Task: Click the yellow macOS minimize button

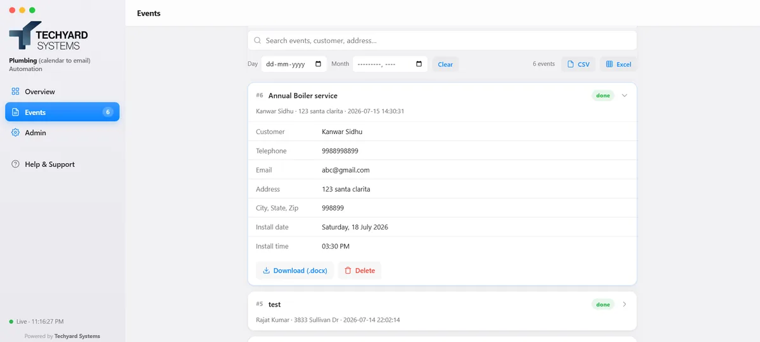Action: pyautogui.click(x=22, y=10)
